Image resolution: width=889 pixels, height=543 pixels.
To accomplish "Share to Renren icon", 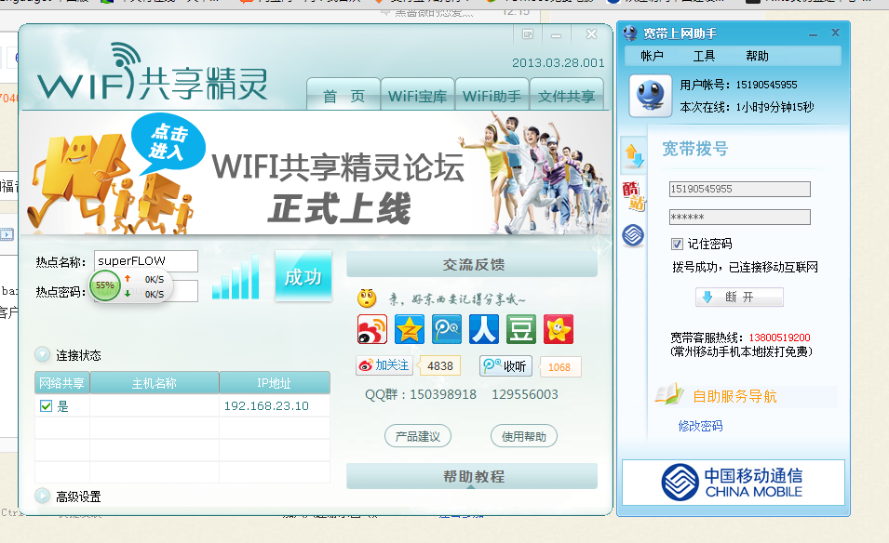I will 484,329.
